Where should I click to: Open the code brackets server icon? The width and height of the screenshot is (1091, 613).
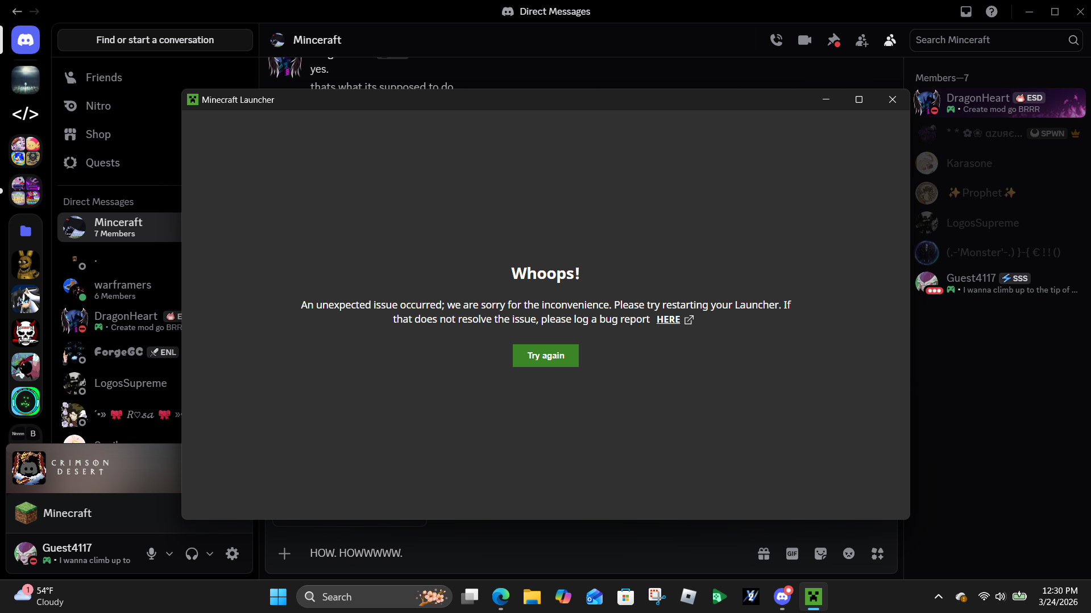click(26, 114)
